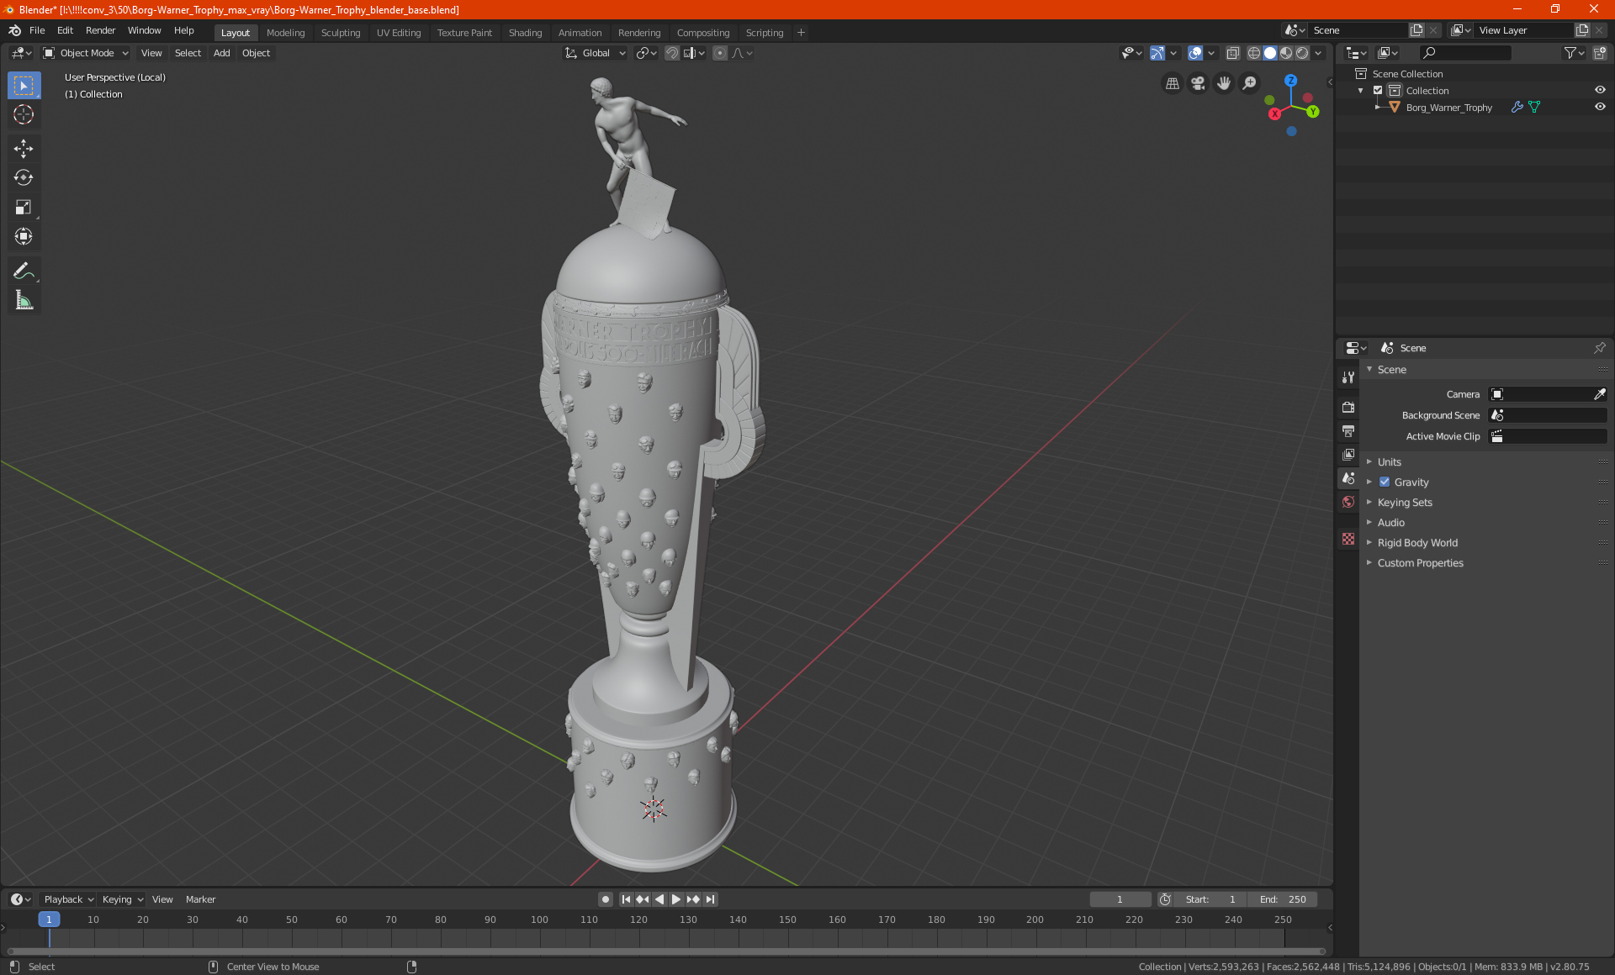Click the green mesh data icon on Borg_Warner_Trophy
Viewport: 1615px width, 975px height.
tap(1534, 108)
